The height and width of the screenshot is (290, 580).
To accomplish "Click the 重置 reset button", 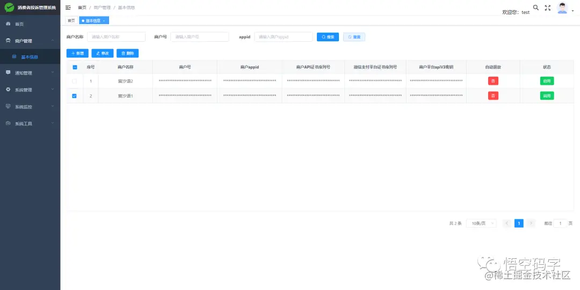I will coord(354,37).
